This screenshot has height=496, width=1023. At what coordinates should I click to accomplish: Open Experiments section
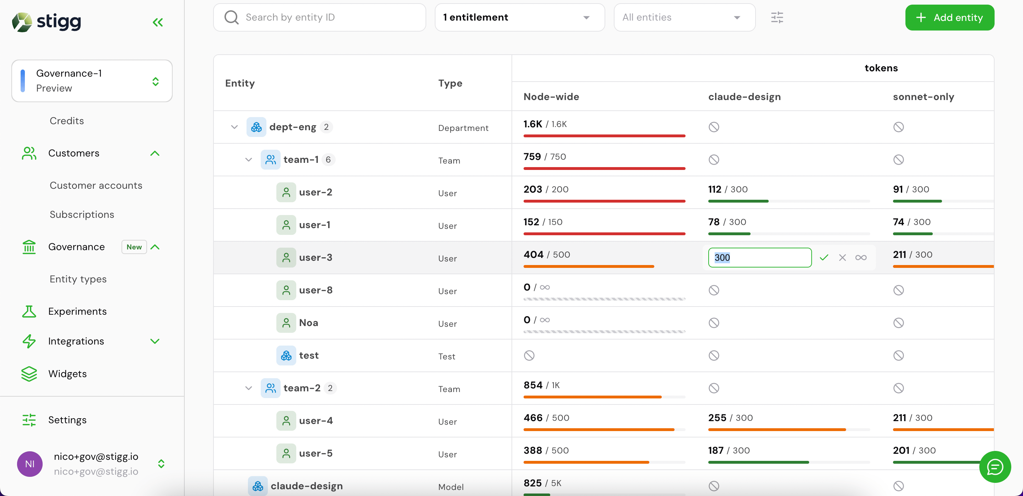point(77,312)
